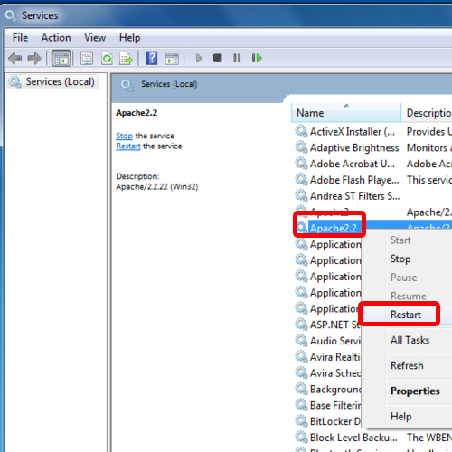Sort by the Description column header
This screenshot has width=452, height=452.
(x=427, y=113)
